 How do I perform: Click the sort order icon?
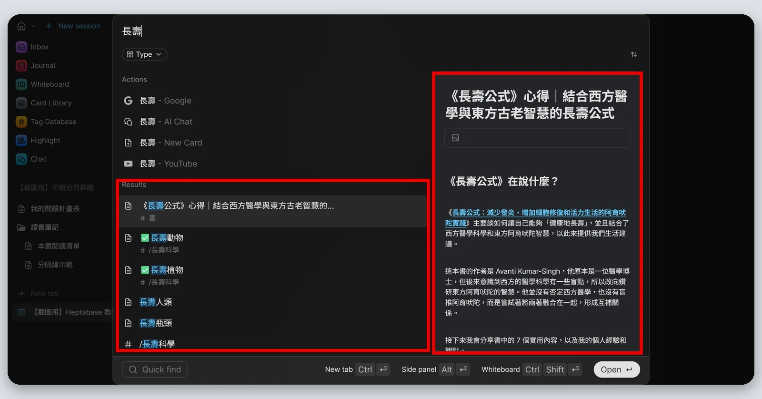pyautogui.click(x=633, y=54)
